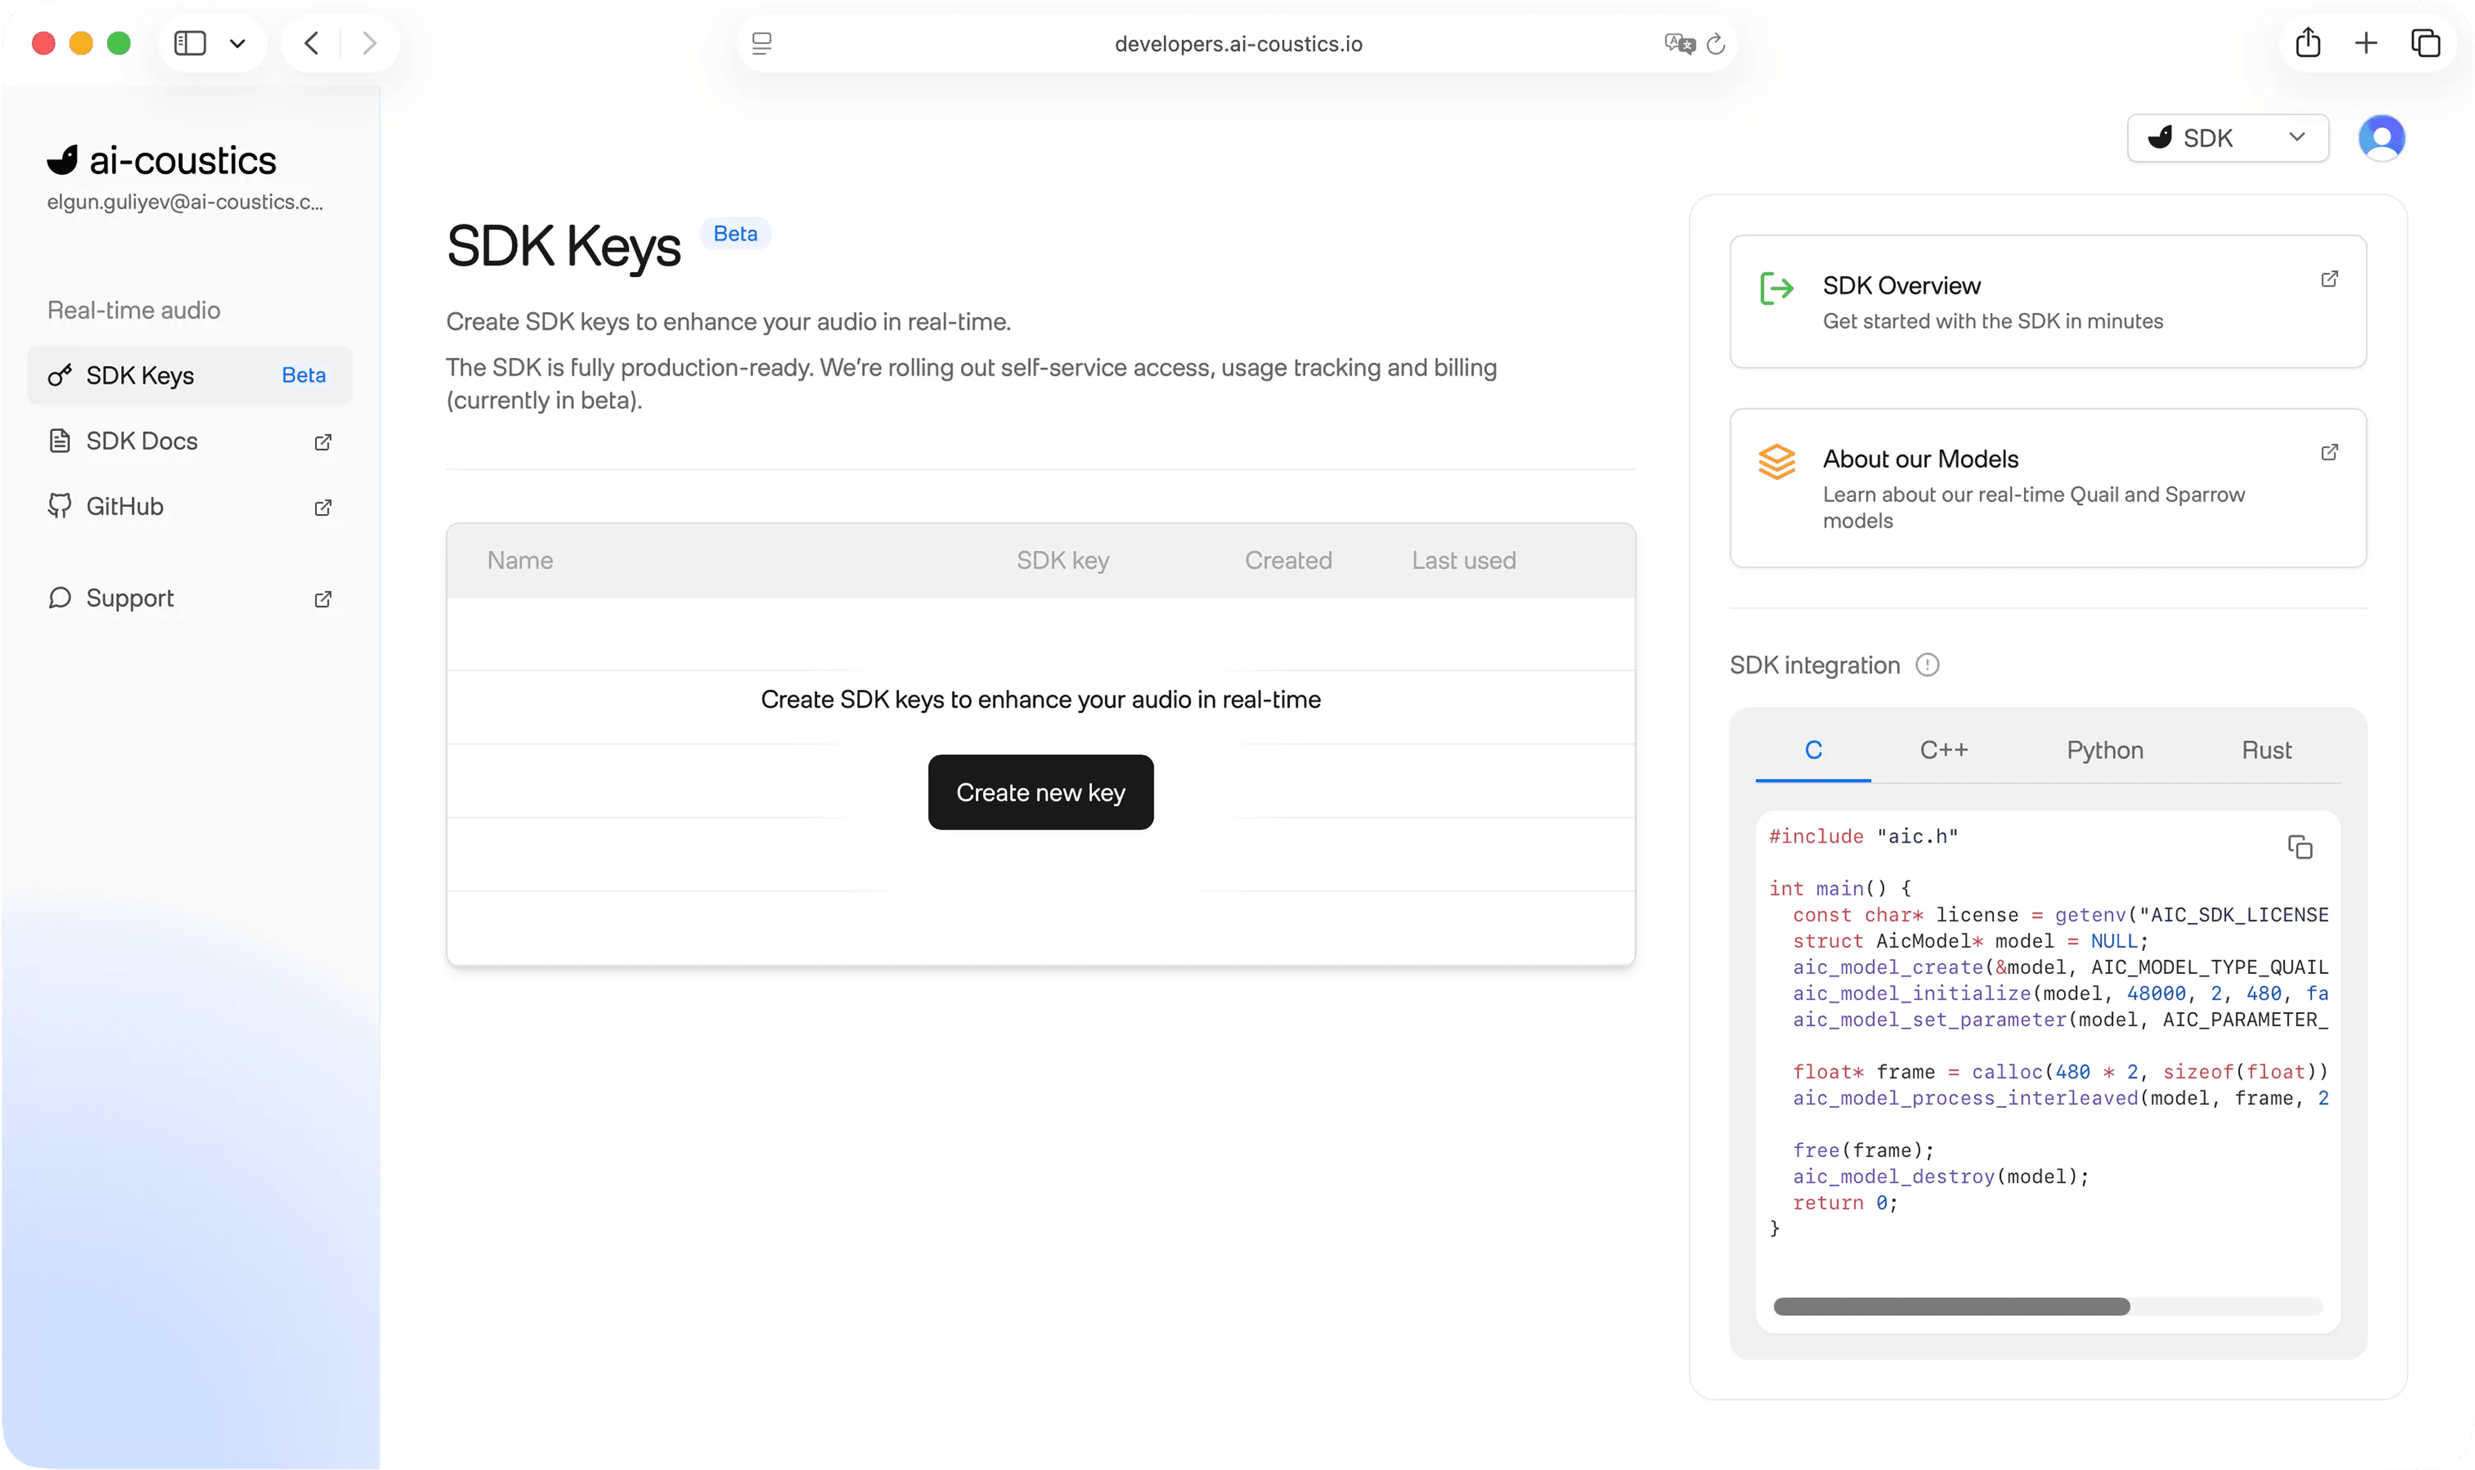This screenshot has width=2475, height=1470.
Task: Click the browser address bar
Action: coord(1237,44)
